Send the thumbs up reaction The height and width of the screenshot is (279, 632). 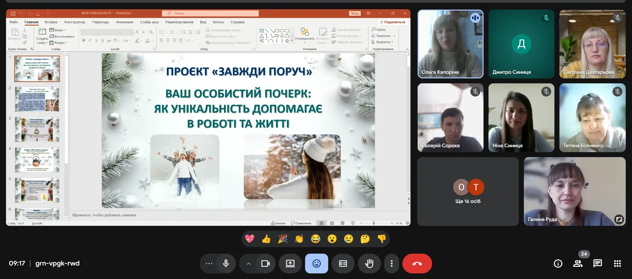(x=266, y=239)
